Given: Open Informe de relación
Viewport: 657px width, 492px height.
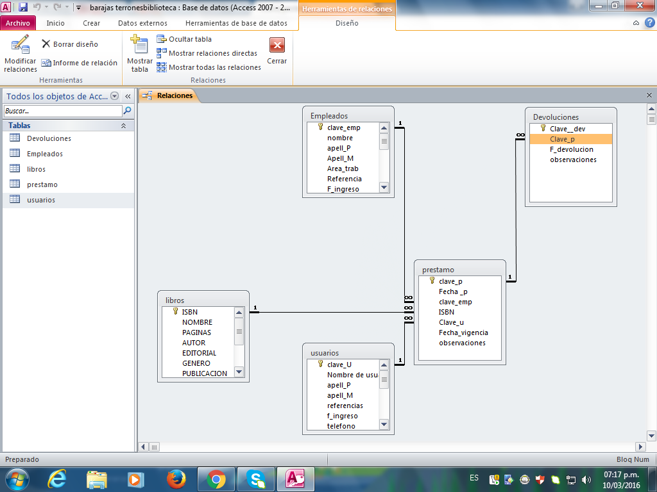Looking at the screenshot, I should coord(80,63).
